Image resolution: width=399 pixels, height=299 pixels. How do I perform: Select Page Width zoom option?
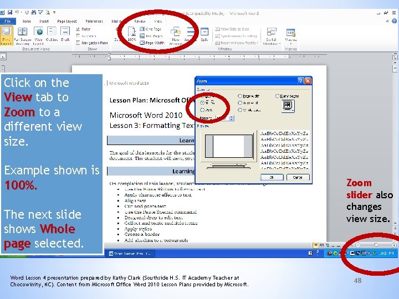[x=152, y=43]
